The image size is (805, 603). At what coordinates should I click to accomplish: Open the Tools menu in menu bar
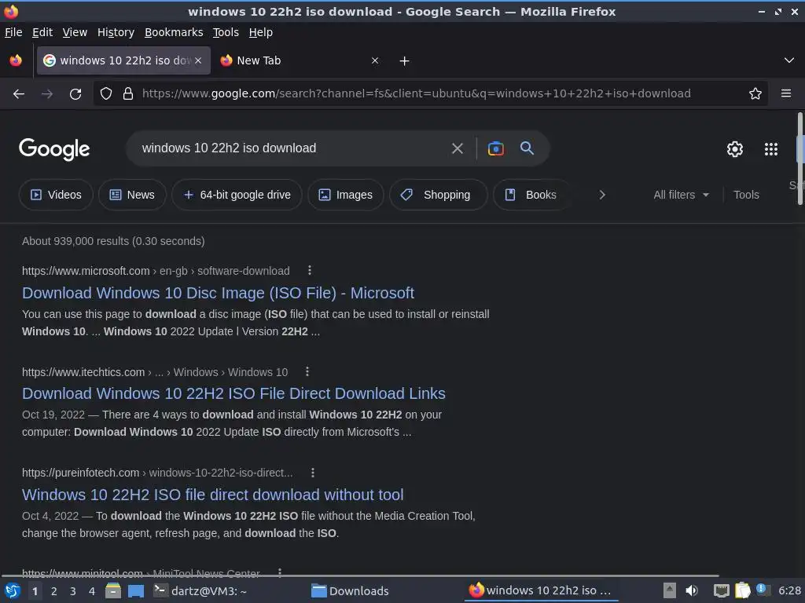(x=226, y=32)
